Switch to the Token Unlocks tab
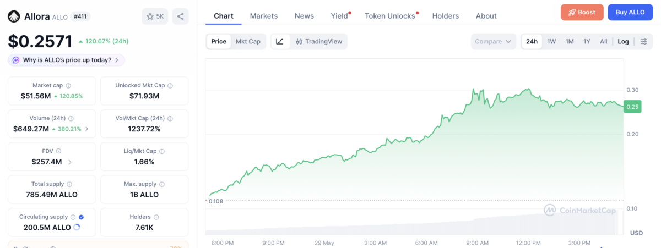 391,16
